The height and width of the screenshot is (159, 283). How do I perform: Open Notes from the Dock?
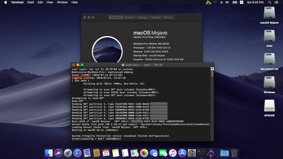(x=115, y=153)
